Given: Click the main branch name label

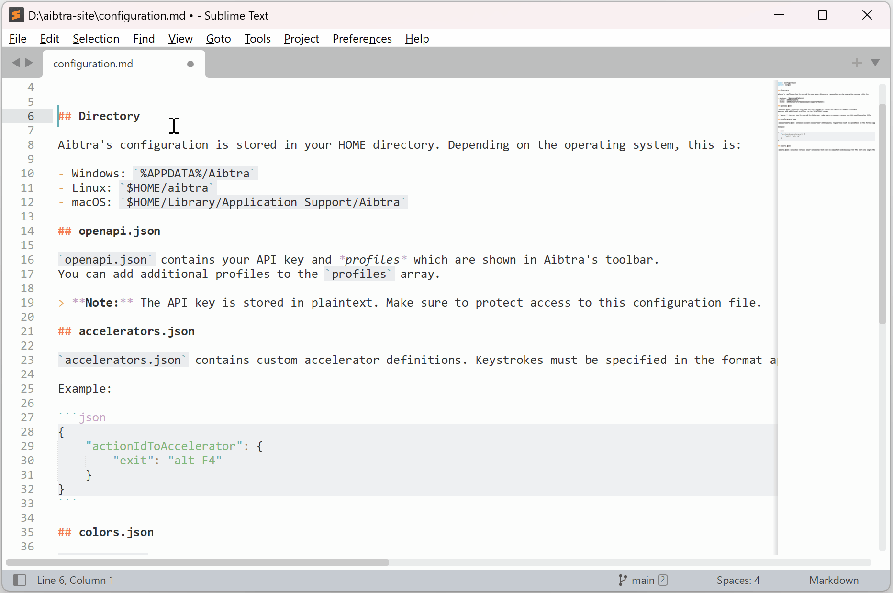Looking at the screenshot, I should (643, 580).
